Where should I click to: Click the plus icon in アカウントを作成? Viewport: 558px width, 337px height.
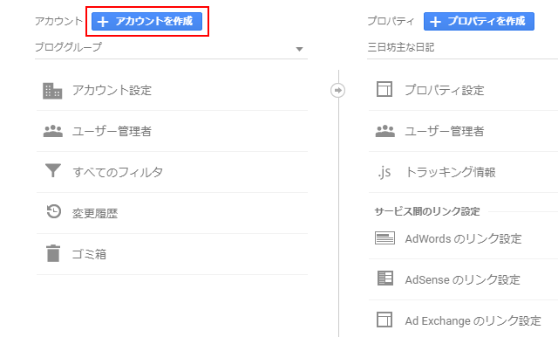[103, 22]
